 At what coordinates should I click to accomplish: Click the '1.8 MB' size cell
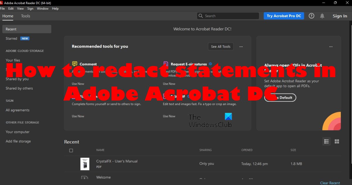coord(296,164)
